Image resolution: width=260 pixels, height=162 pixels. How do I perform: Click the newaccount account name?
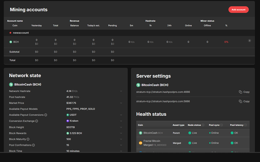pos(21,33)
